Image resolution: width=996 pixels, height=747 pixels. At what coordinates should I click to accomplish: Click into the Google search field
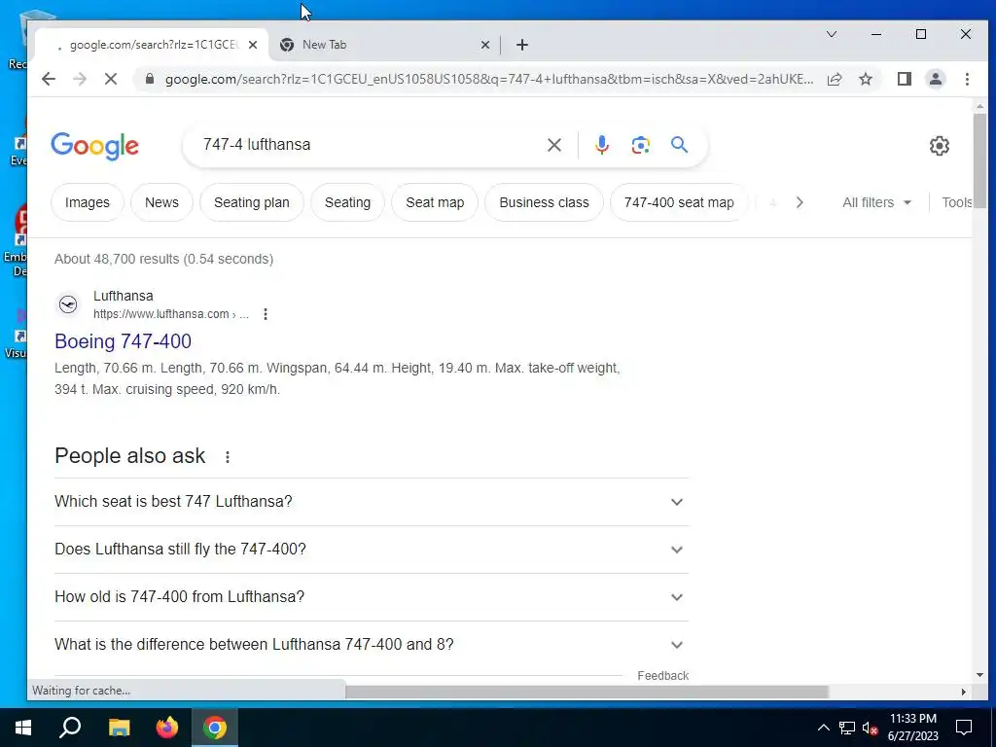point(369,145)
